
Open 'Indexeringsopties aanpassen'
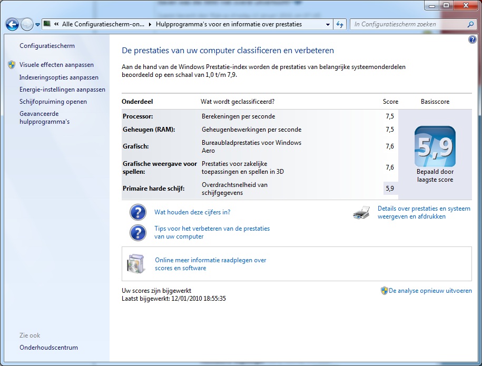(x=58, y=77)
